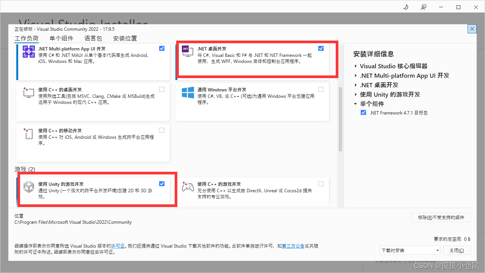485x273 pixels.
Task: Click the 移除不受支持的组件 button
Action: tap(441, 217)
